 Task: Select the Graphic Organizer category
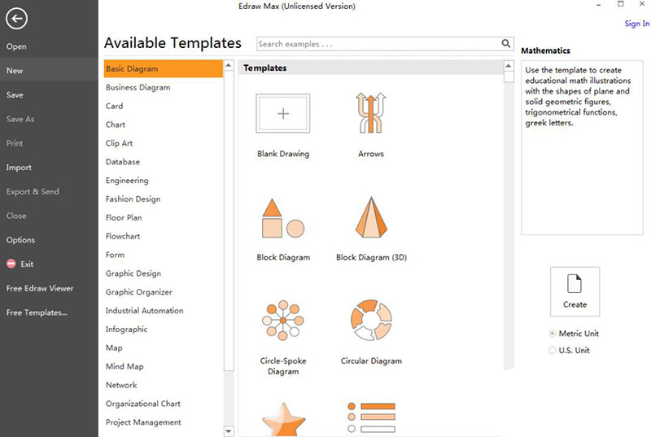(x=138, y=292)
